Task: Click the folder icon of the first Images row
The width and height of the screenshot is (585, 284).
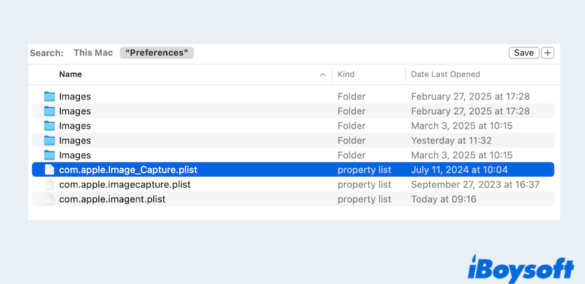Action: pos(49,96)
